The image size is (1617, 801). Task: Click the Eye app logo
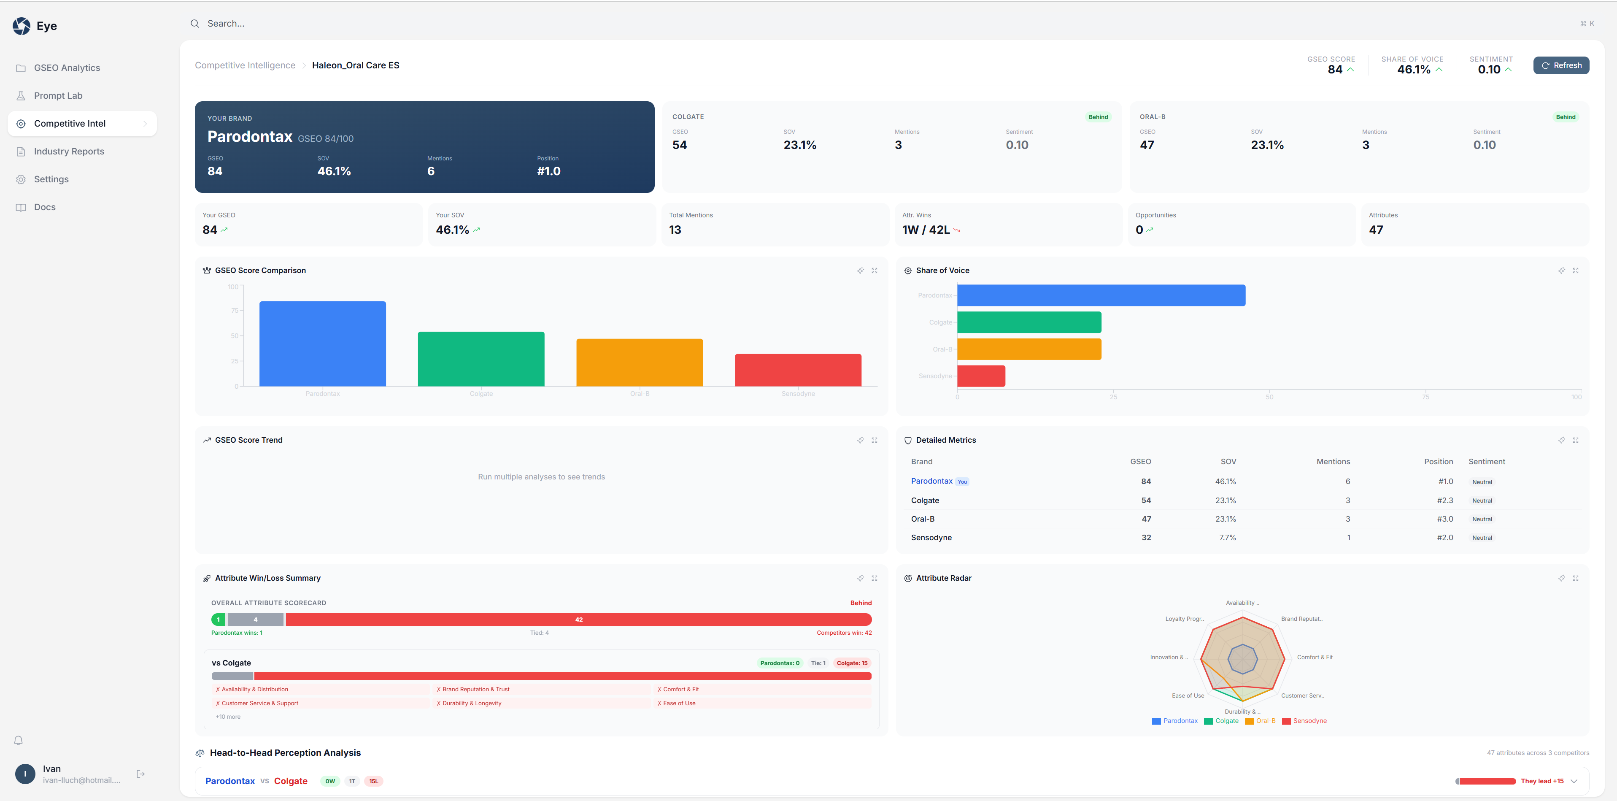coord(22,26)
